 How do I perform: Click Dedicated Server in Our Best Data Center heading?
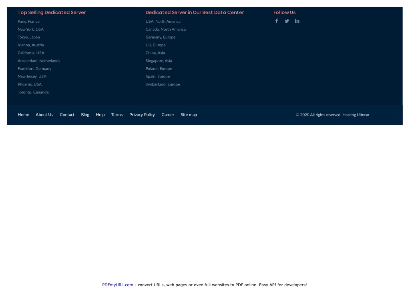pos(195,12)
